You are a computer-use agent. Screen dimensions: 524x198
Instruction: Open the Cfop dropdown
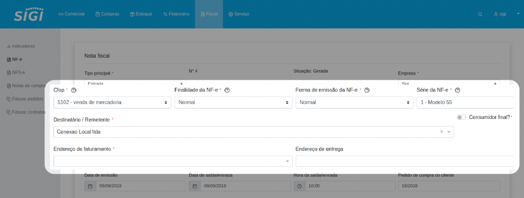(x=112, y=103)
